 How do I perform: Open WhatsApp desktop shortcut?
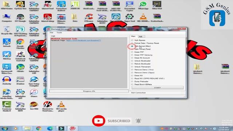click(143, 5)
